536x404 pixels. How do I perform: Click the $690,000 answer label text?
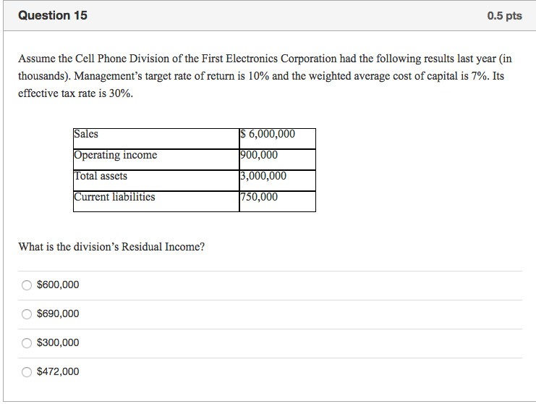click(58, 314)
